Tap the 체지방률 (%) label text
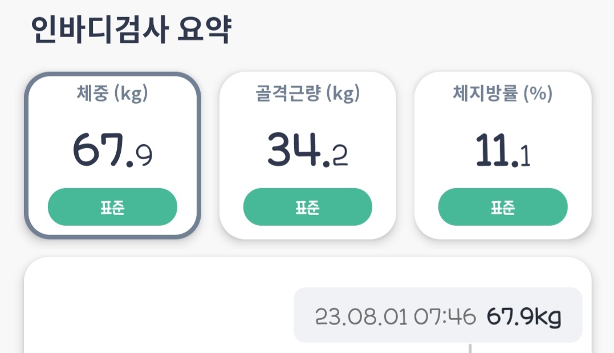The image size is (614, 353). 503,94
